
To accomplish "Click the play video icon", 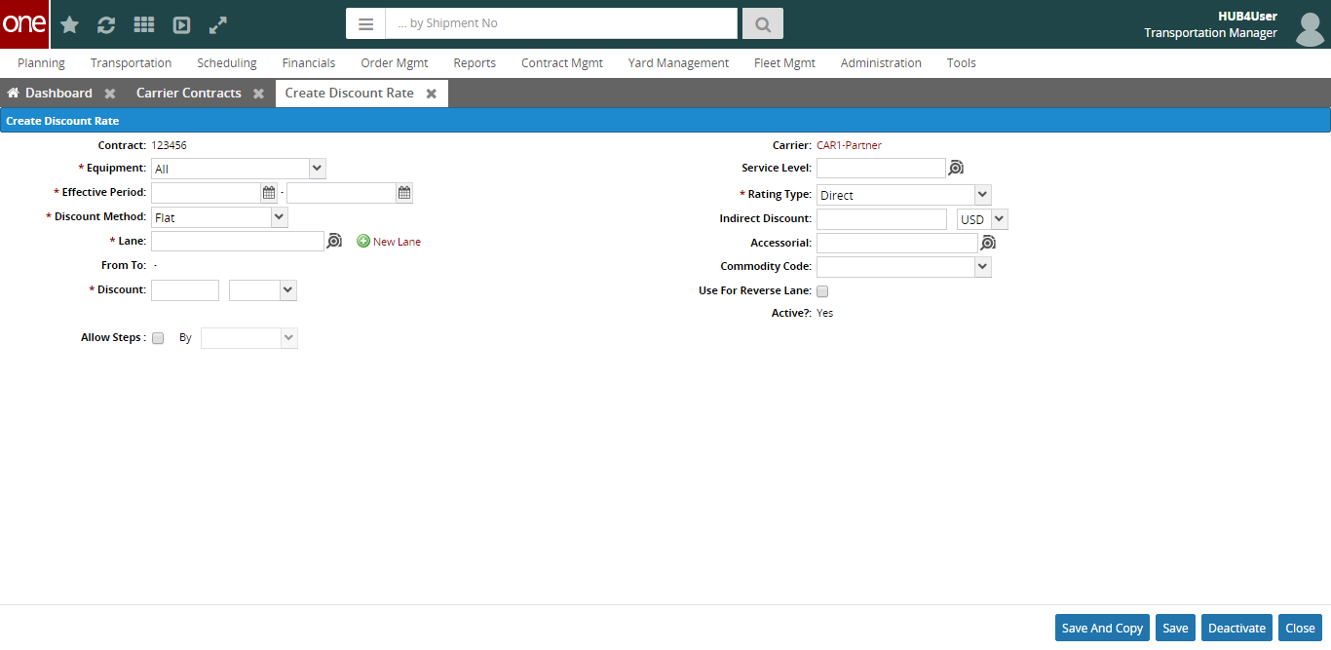I will (x=181, y=24).
